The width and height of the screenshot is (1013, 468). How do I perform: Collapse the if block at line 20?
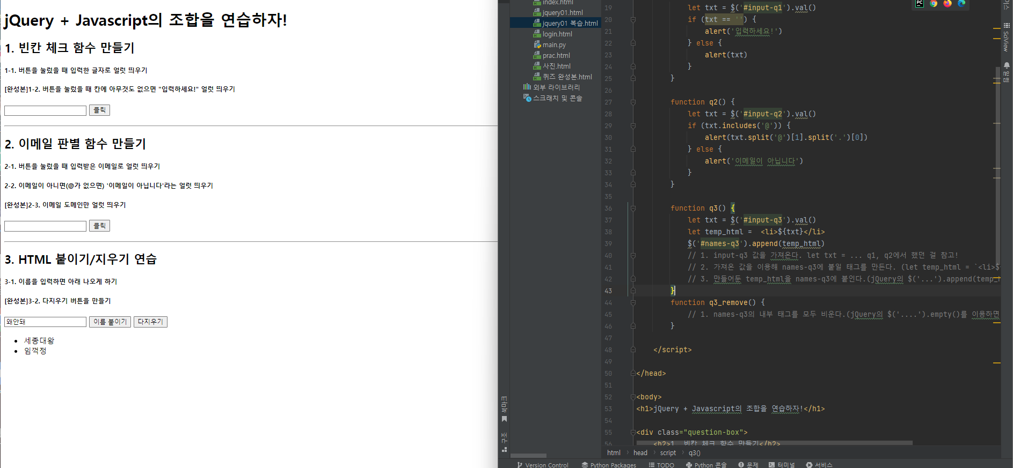(x=633, y=19)
